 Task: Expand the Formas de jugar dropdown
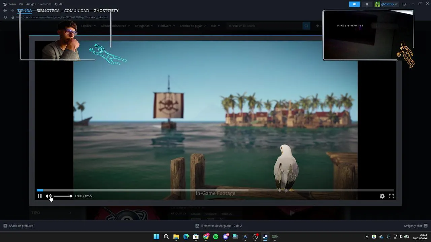tap(193, 26)
